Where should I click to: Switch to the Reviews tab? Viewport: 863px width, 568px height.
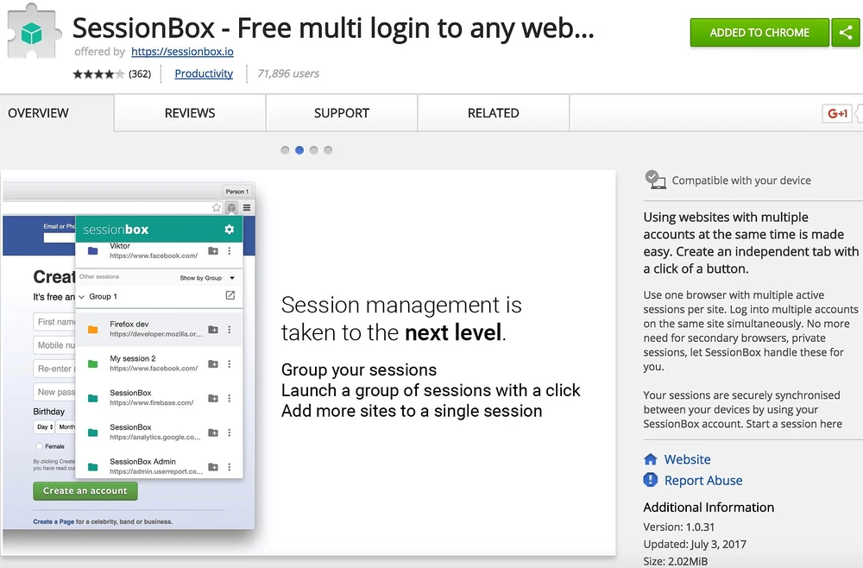190,113
